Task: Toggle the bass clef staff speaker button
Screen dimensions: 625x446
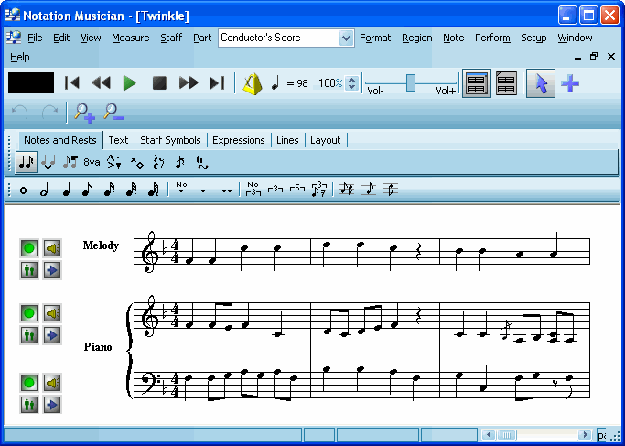Action: click(52, 382)
